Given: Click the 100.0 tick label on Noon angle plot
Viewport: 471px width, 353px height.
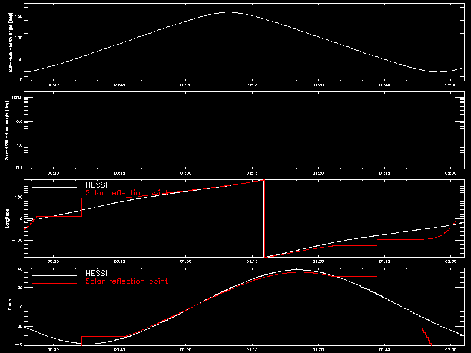Looking at the screenshot, I should (17, 98).
